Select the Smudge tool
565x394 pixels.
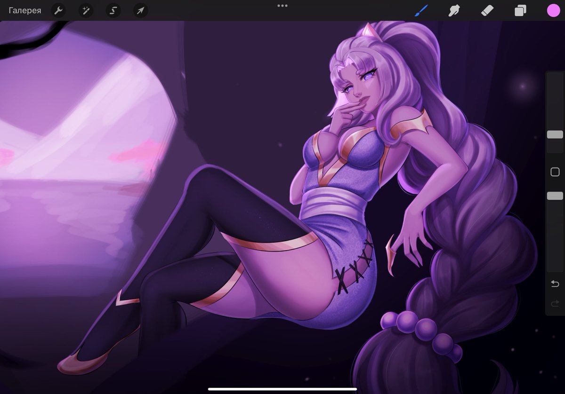(x=454, y=10)
